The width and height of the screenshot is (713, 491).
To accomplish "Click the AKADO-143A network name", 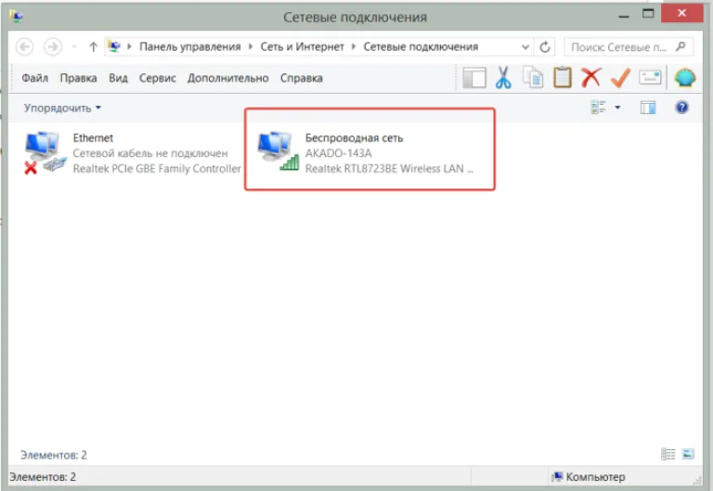I will click(338, 153).
